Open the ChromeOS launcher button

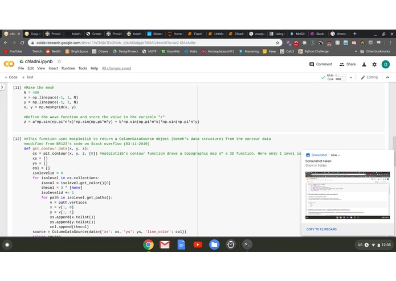[x=7, y=245]
